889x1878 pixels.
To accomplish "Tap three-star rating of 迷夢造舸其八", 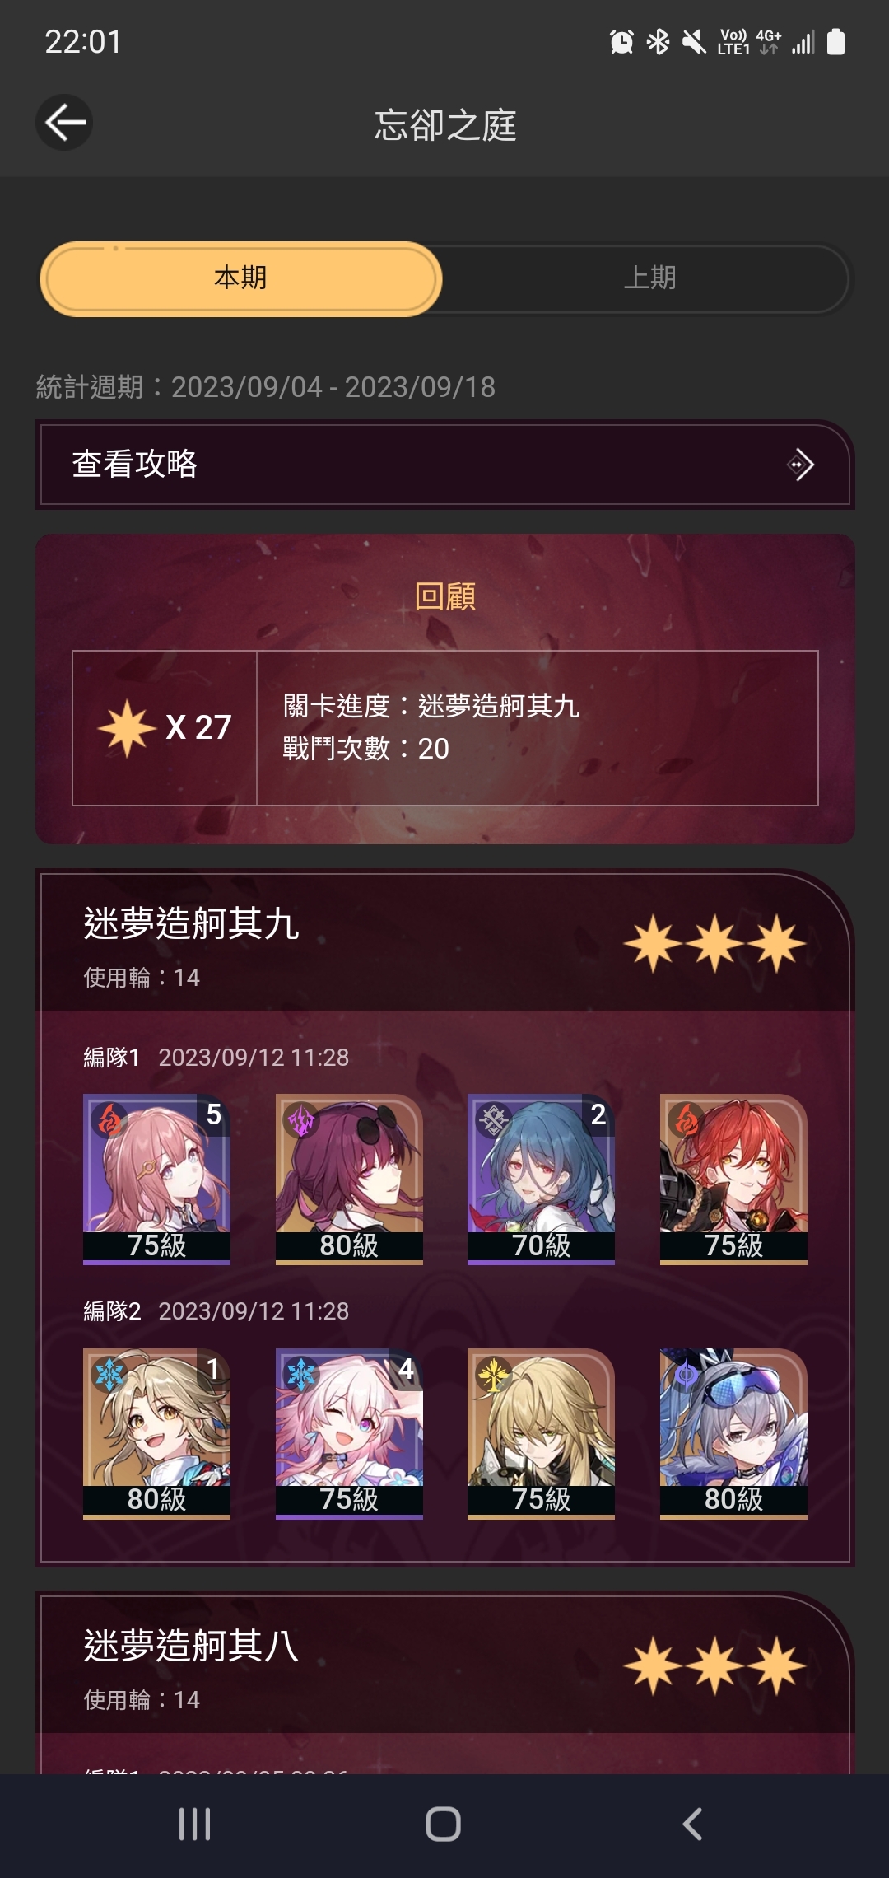I will tap(714, 1666).
